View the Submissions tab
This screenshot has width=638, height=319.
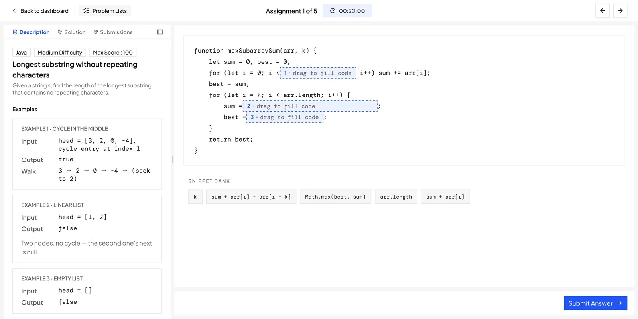click(x=113, y=32)
